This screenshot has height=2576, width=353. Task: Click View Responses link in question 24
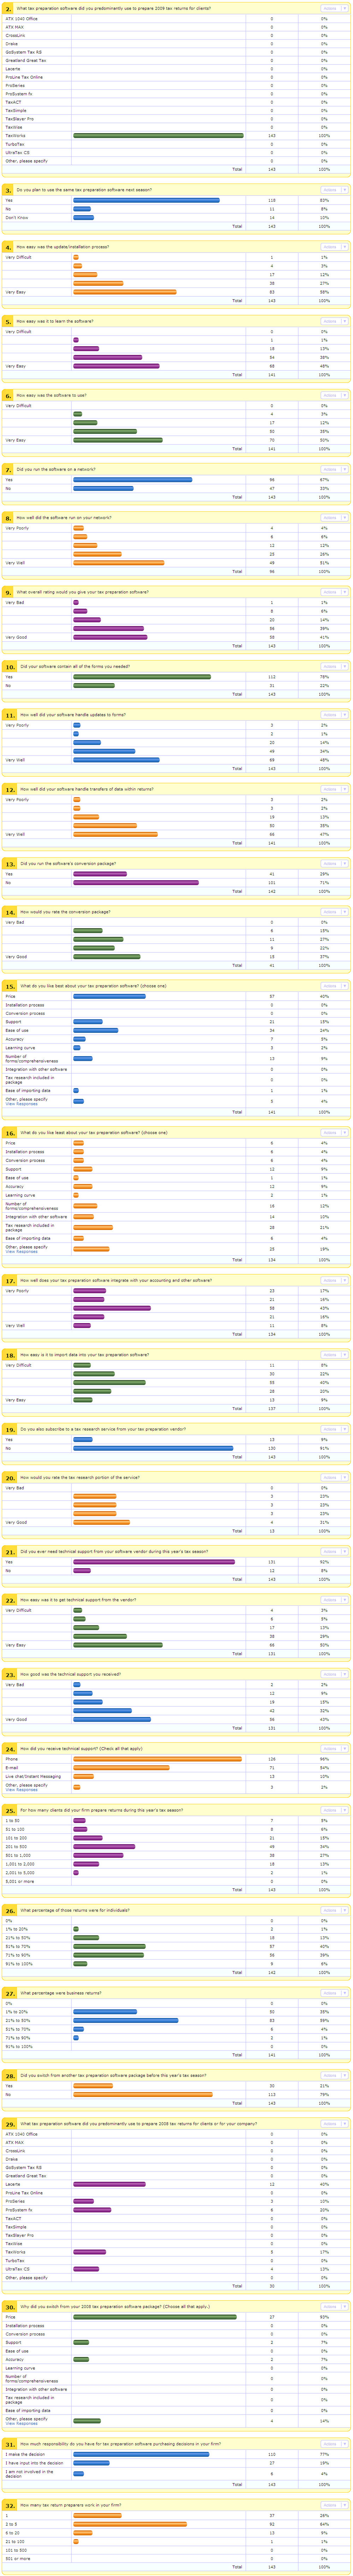pyautogui.click(x=22, y=1789)
